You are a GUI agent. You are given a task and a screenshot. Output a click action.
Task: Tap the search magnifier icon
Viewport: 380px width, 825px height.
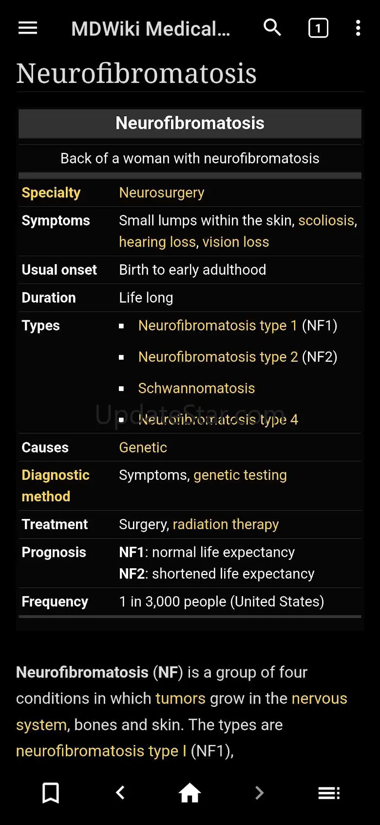coord(272,28)
